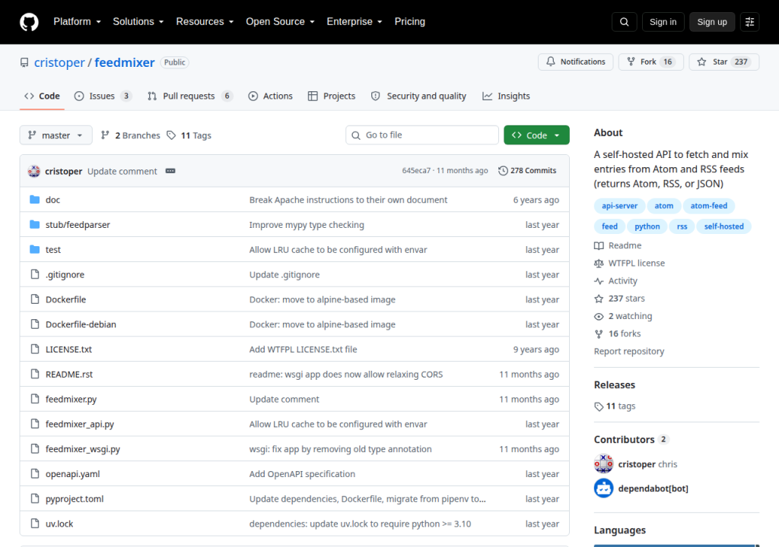Click the dependabot avatar in Contributors
The width and height of the screenshot is (779, 547).
point(603,489)
